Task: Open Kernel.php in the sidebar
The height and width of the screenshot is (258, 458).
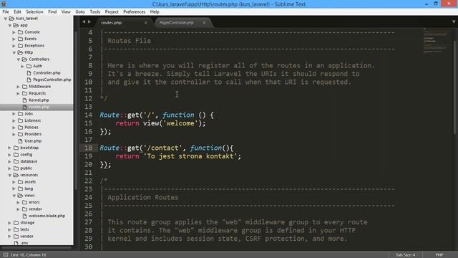Action: [x=39, y=100]
